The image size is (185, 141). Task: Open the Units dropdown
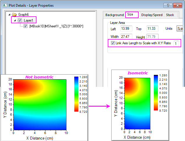click(x=180, y=29)
